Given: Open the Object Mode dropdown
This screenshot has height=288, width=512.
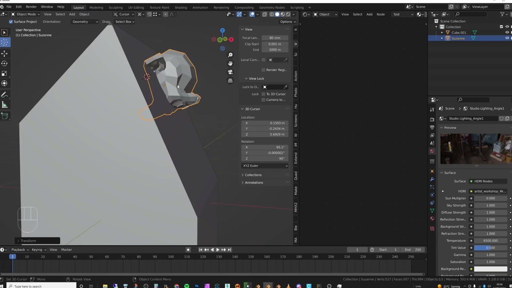Looking at the screenshot, I should [x=26, y=14].
